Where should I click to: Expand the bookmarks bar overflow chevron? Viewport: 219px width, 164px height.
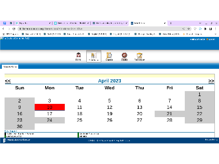(215, 34)
